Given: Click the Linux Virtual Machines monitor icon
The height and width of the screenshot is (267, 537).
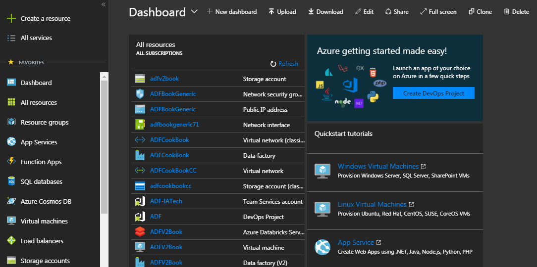Looking at the screenshot, I should (322, 209).
